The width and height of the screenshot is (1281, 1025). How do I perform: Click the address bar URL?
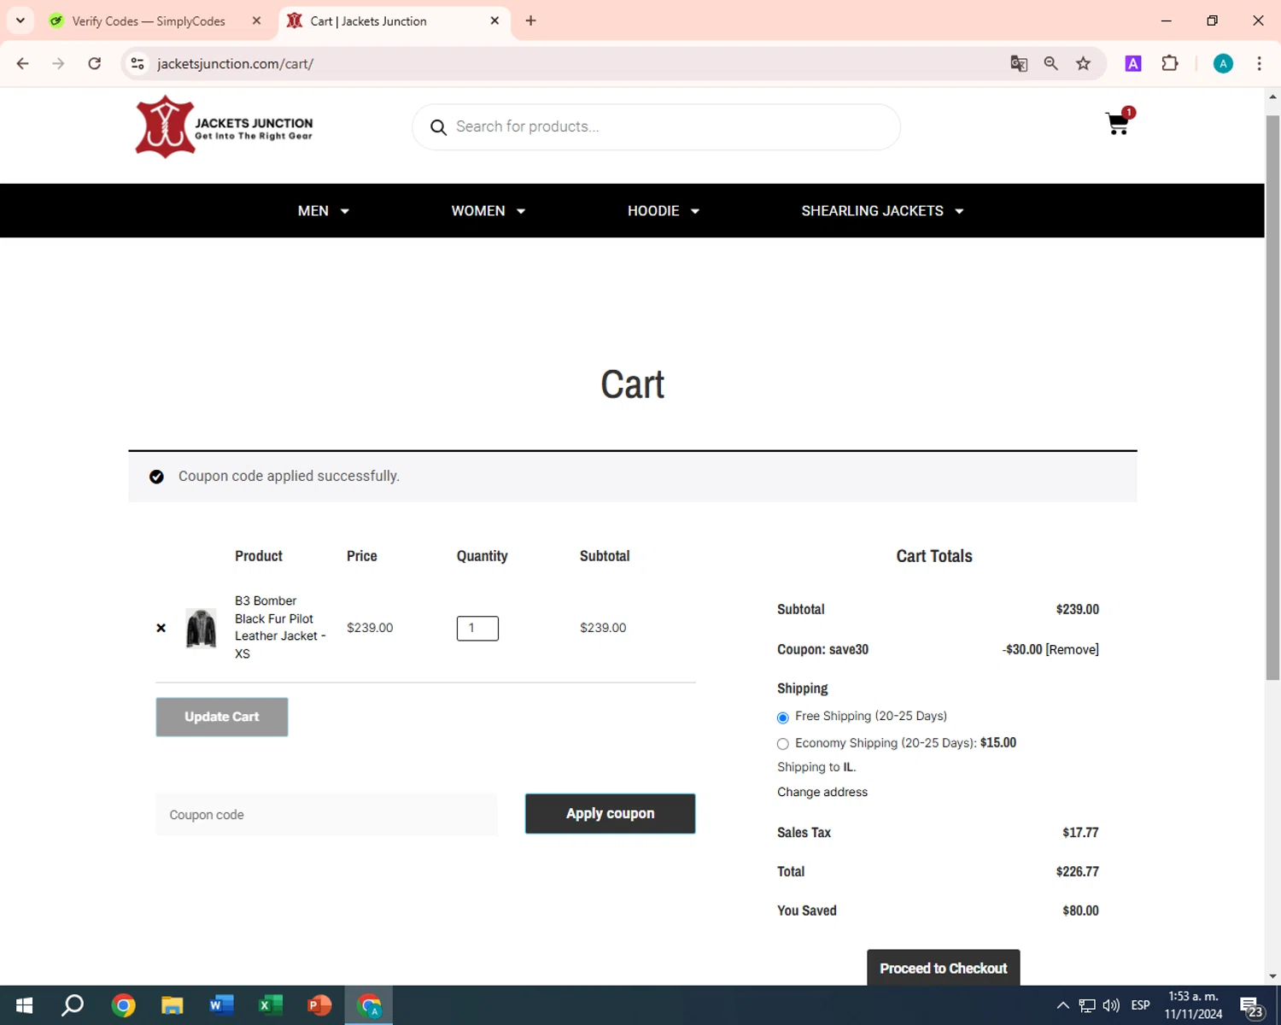point(235,63)
